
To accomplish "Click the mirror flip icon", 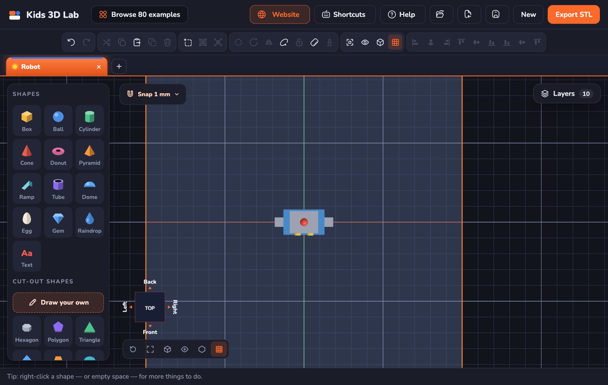I will (269, 42).
